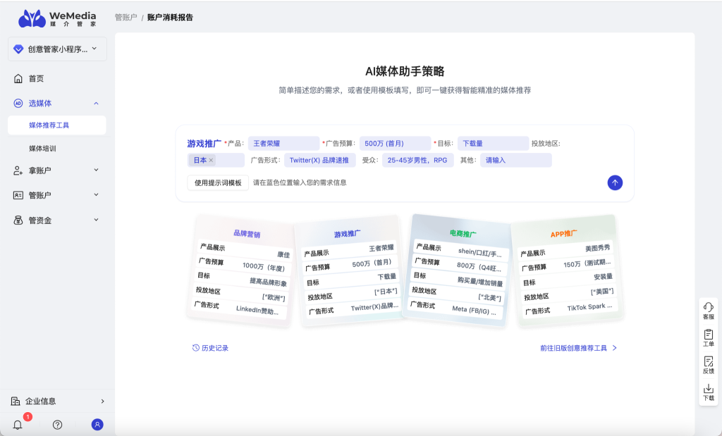The width and height of the screenshot is (722, 436).
Task: Open the 工单 ticket icon
Action: (708, 337)
